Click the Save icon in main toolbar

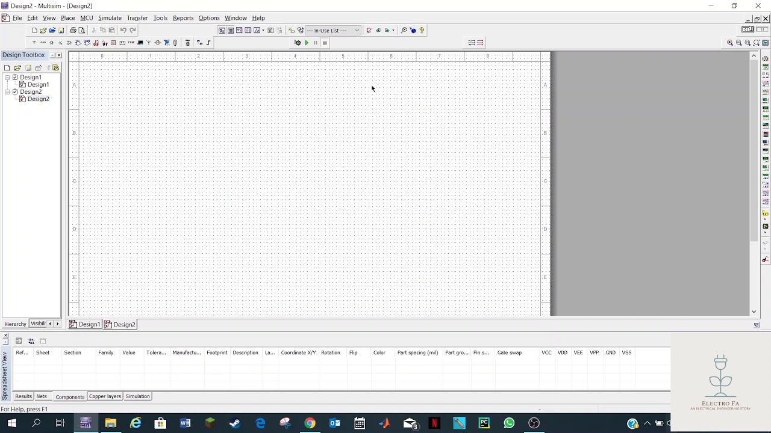coord(61,30)
